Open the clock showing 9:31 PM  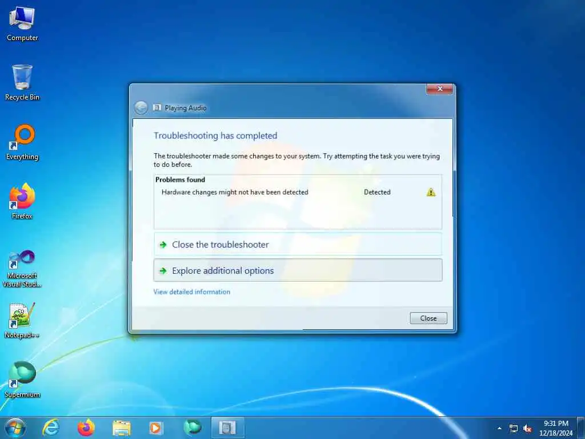tap(556, 428)
